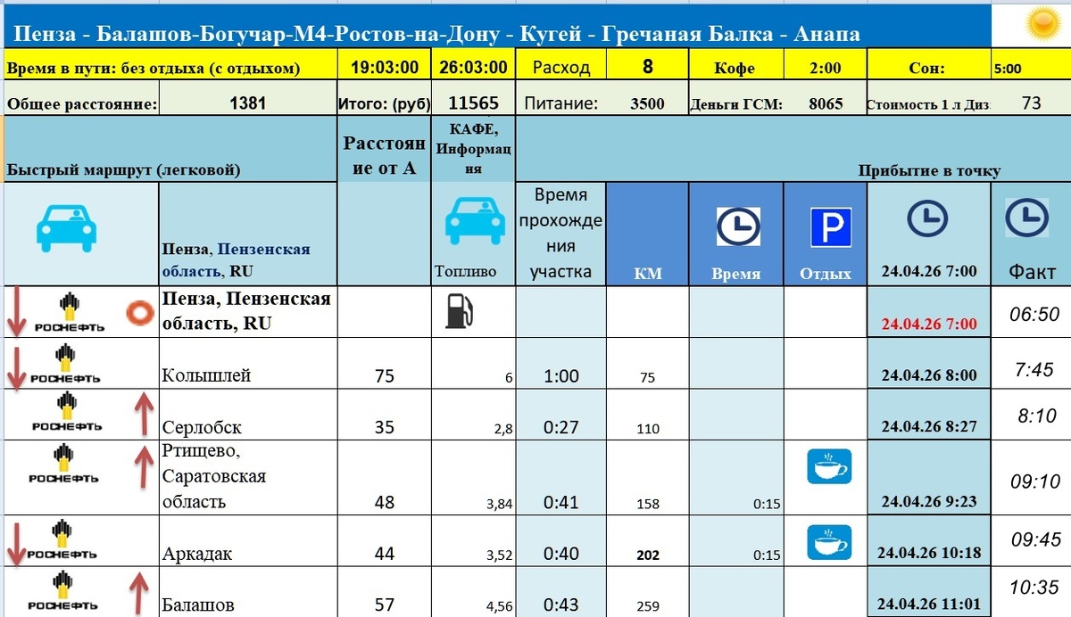1071x617 pixels.
Task: Select the bold KM value 202
Action: click(647, 541)
